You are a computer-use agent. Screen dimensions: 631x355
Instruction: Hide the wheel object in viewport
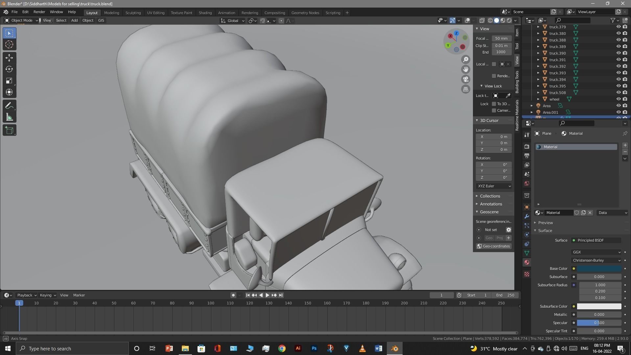coord(618,99)
